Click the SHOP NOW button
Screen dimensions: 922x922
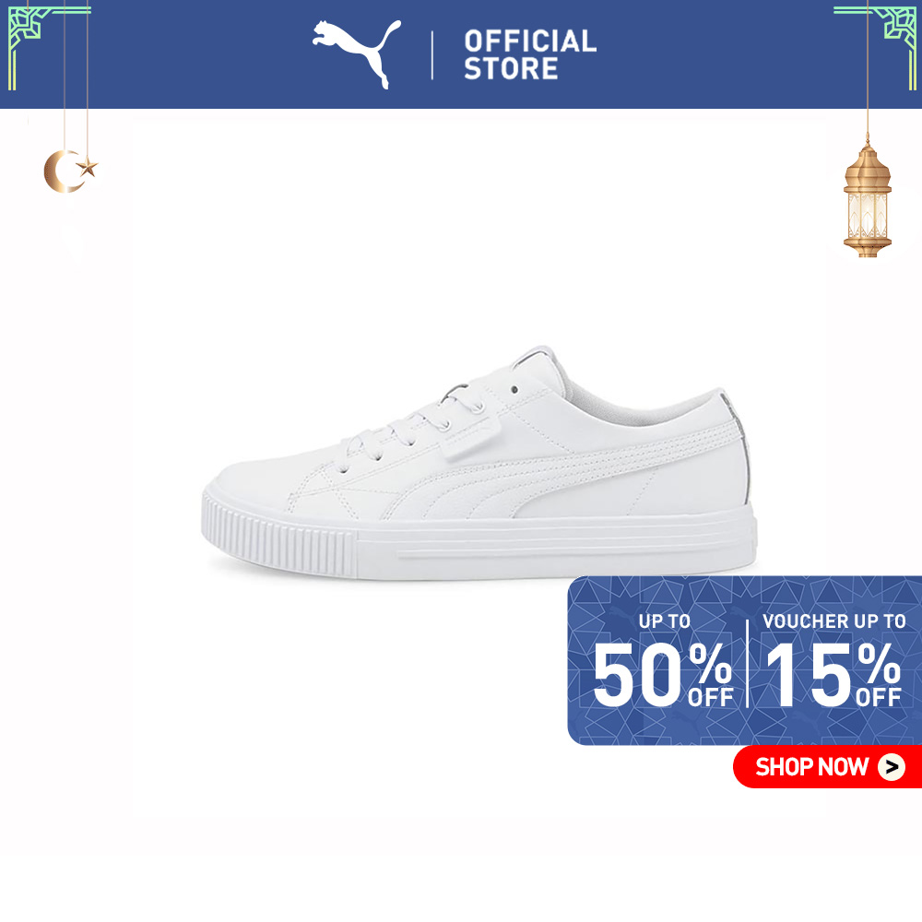point(827,766)
